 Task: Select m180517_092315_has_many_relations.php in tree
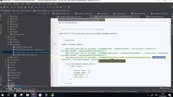pos(29,50)
